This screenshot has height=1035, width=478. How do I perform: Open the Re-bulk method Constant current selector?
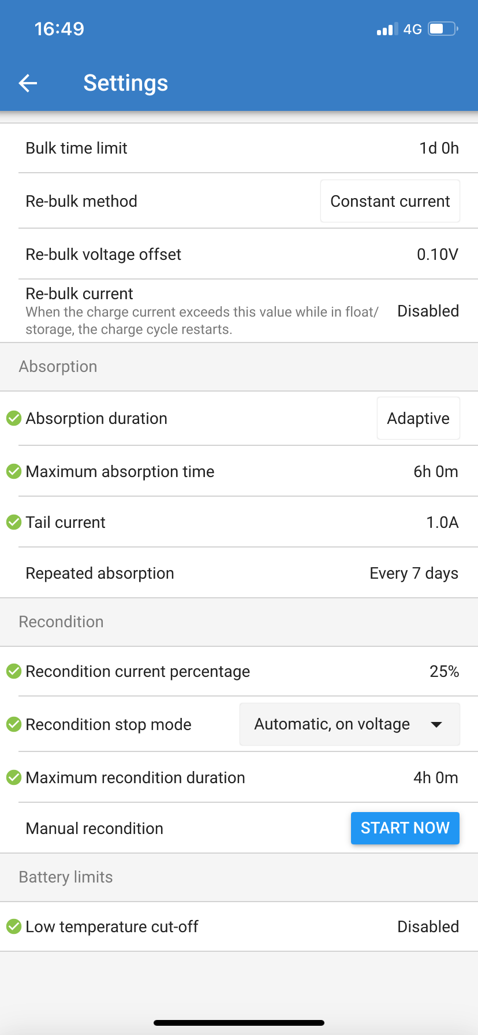coord(390,201)
